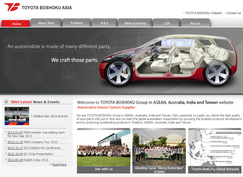Viewport: 243px width, 177px height.
Task: Open Children Day 2013 Activity link
Action: coord(50,116)
